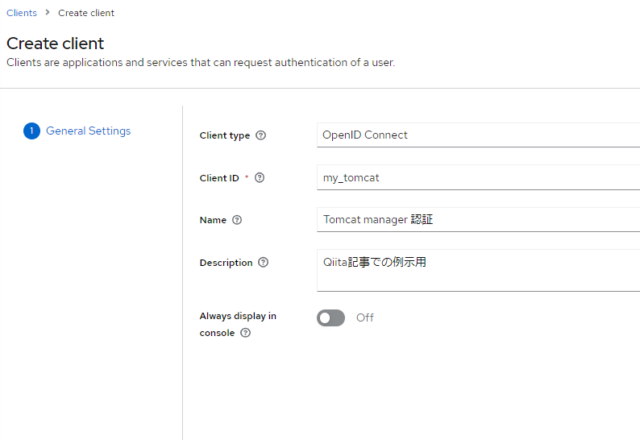Click the Client ID label

pos(219,178)
